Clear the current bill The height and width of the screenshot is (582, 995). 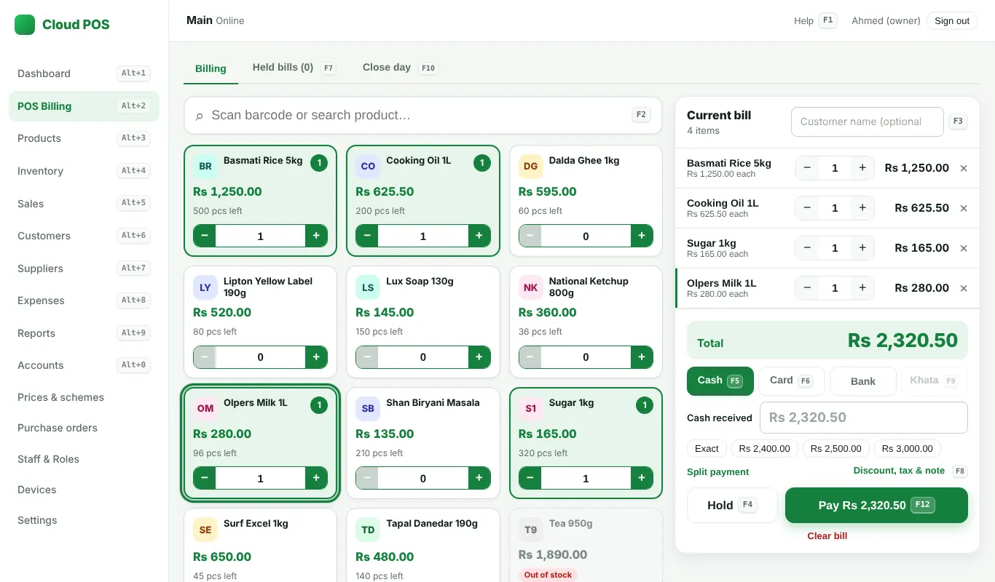[827, 536]
